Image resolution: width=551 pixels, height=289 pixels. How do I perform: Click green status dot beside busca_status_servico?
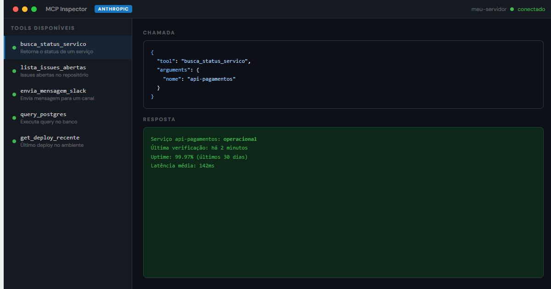(x=14, y=48)
